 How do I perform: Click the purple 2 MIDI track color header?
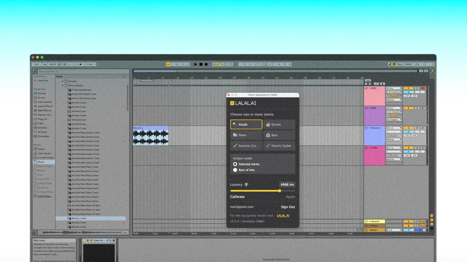pyautogui.click(x=375, y=116)
